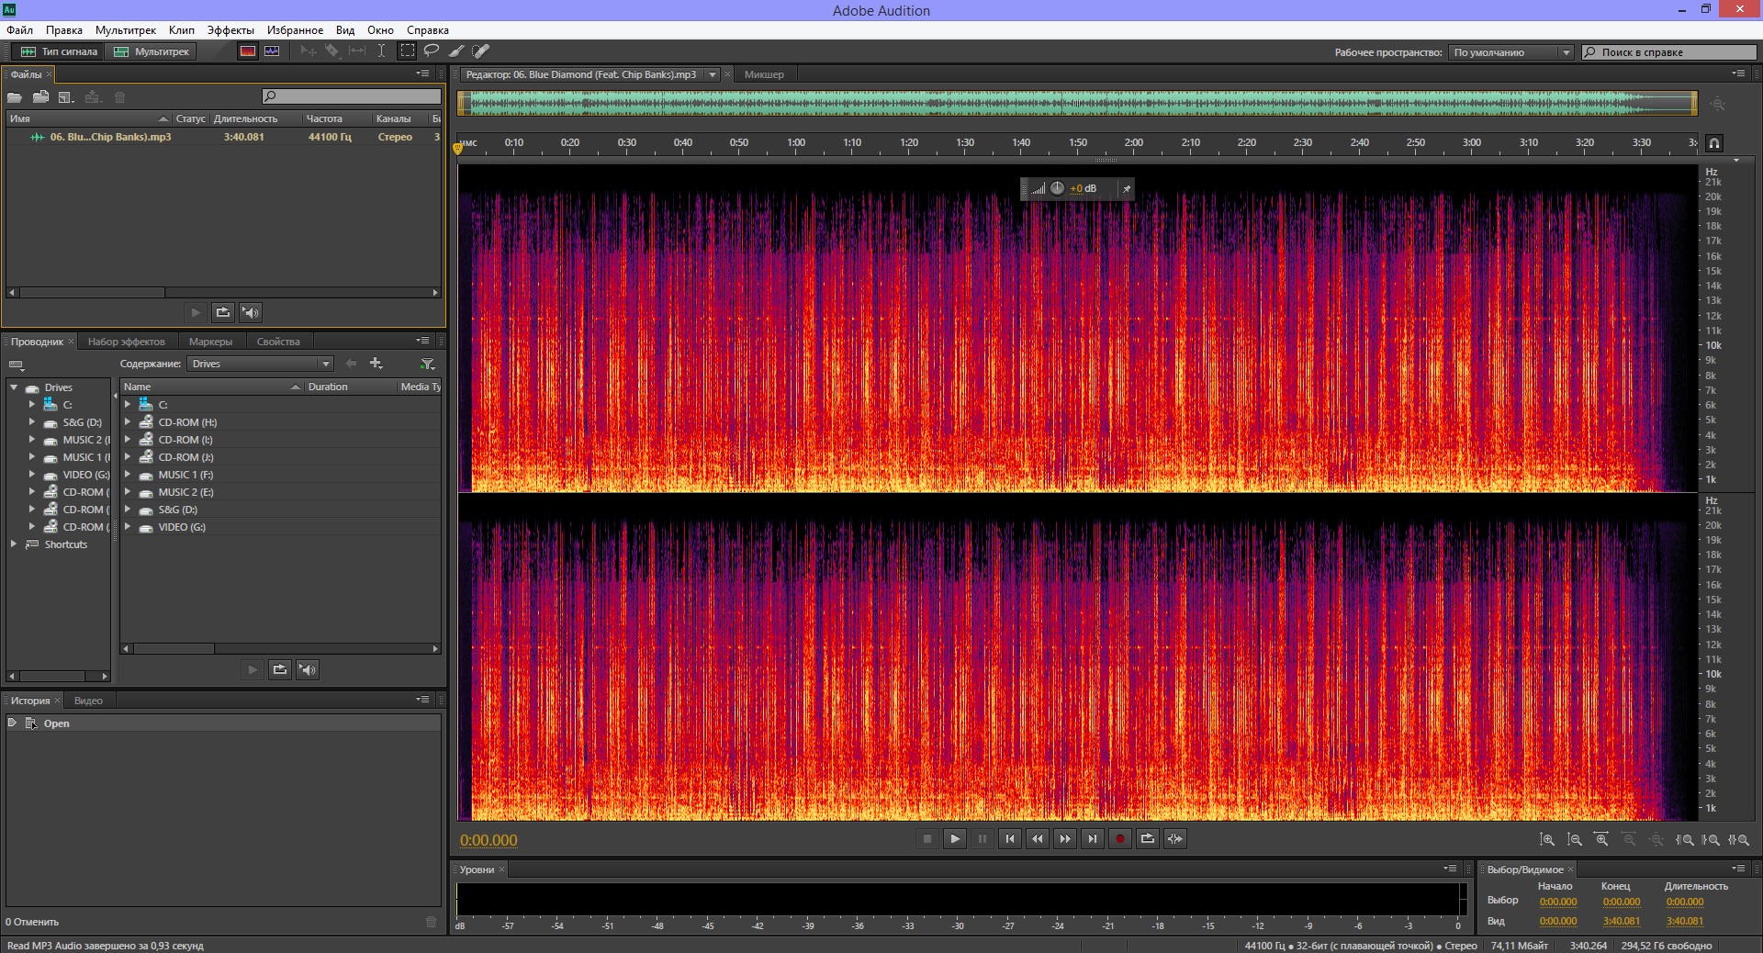The height and width of the screenshot is (953, 1763).
Task: Sort files by Длительность column
Action: click(245, 118)
